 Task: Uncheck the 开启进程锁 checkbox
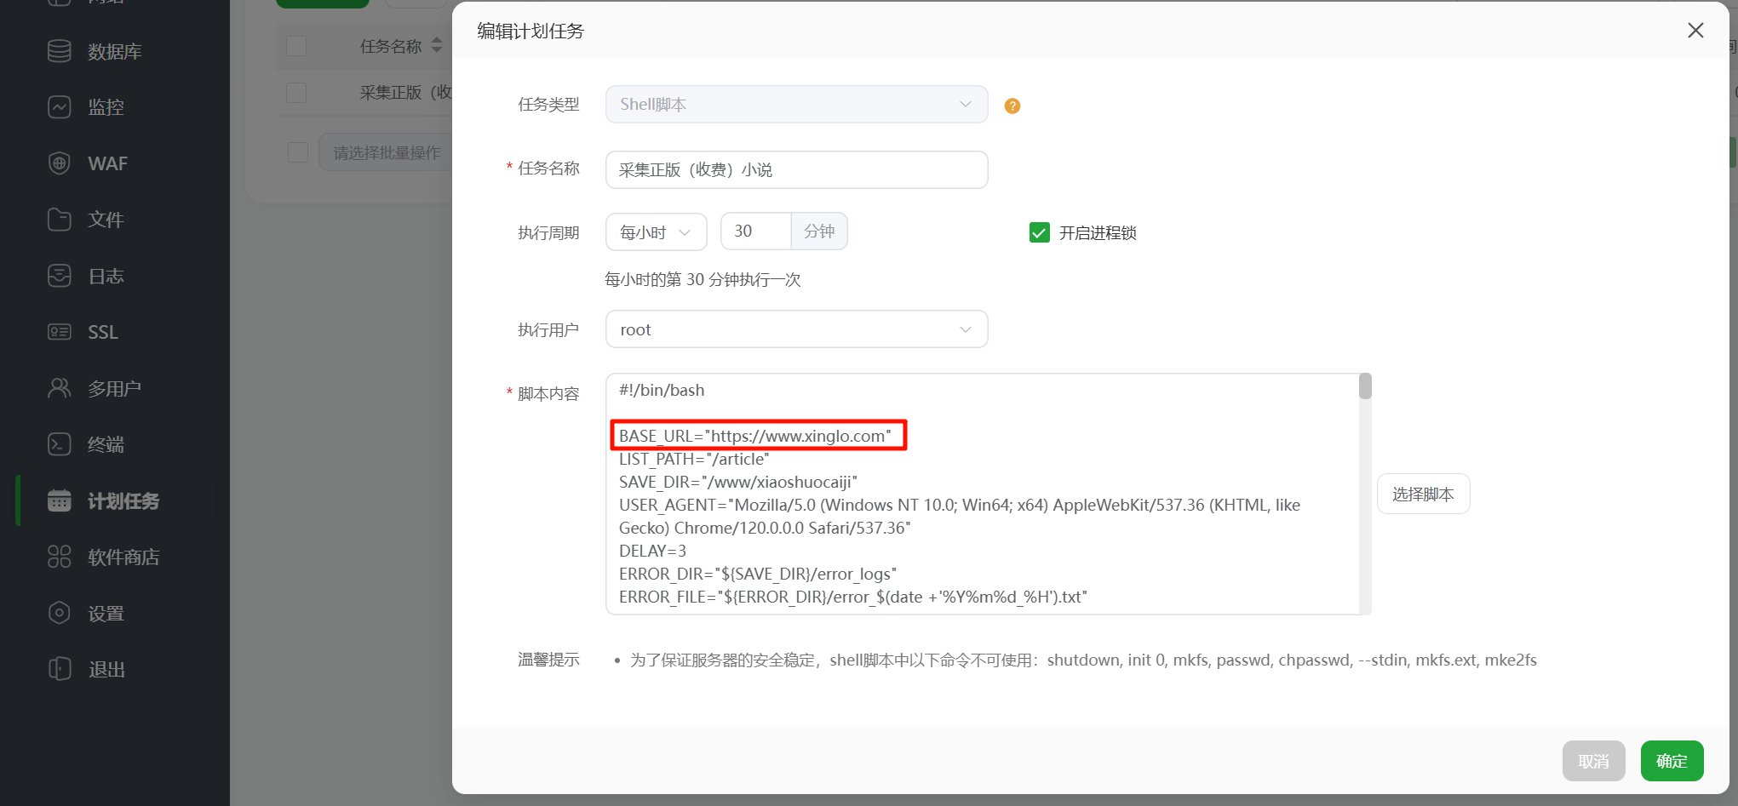tap(1039, 232)
